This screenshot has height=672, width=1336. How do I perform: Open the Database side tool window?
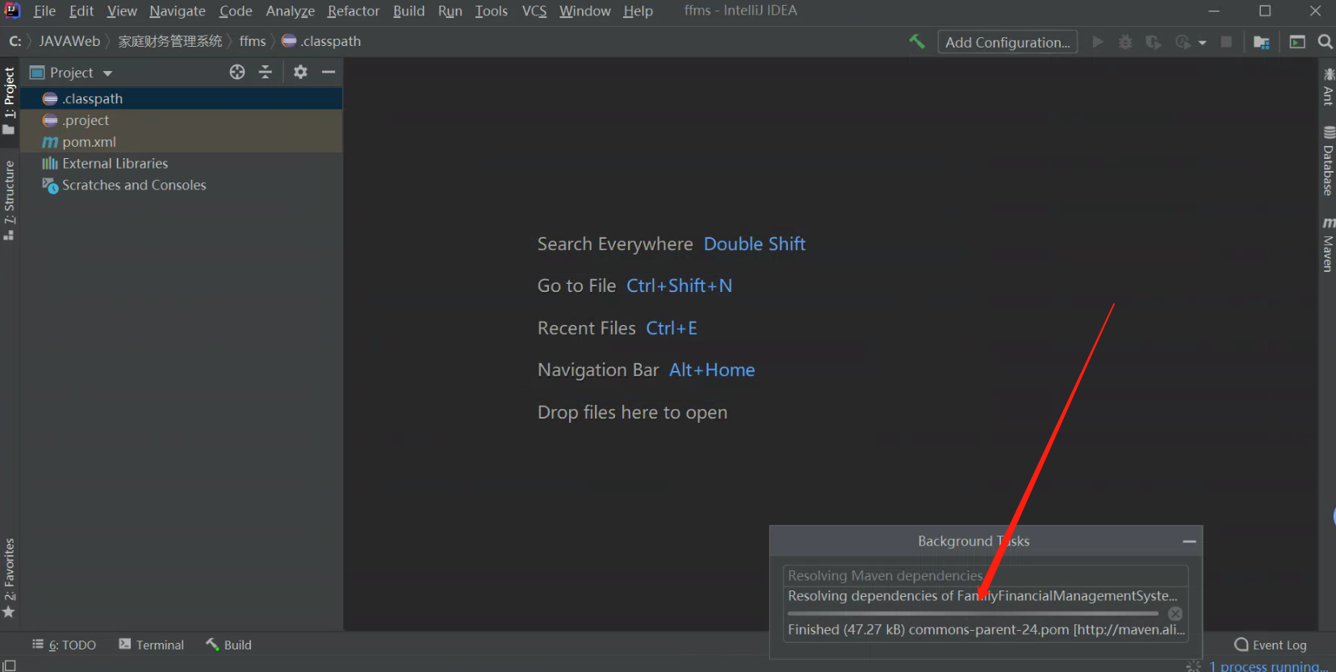pyautogui.click(x=1328, y=161)
